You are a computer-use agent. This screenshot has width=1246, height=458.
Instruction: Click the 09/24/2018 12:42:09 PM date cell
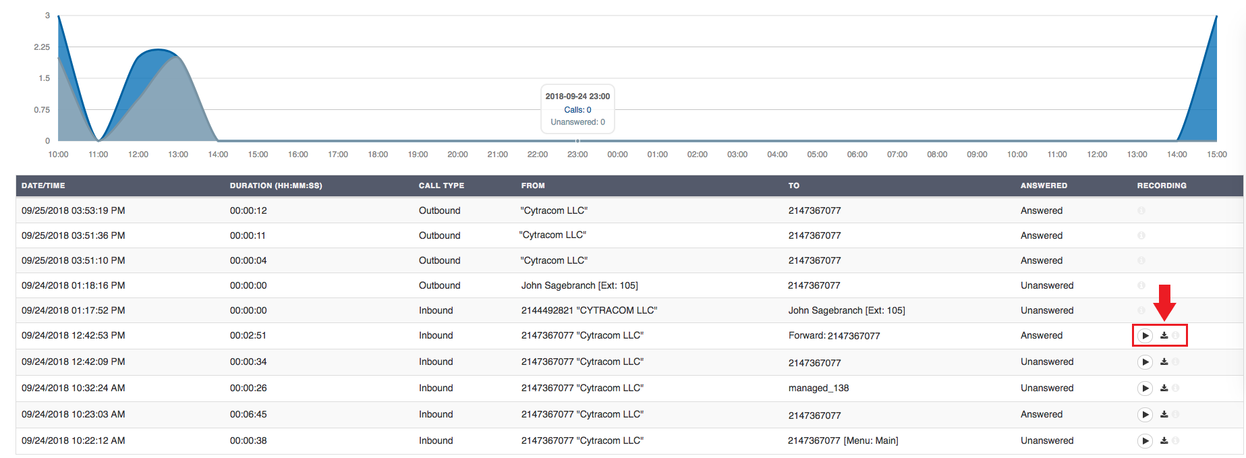[x=74, y=362]
